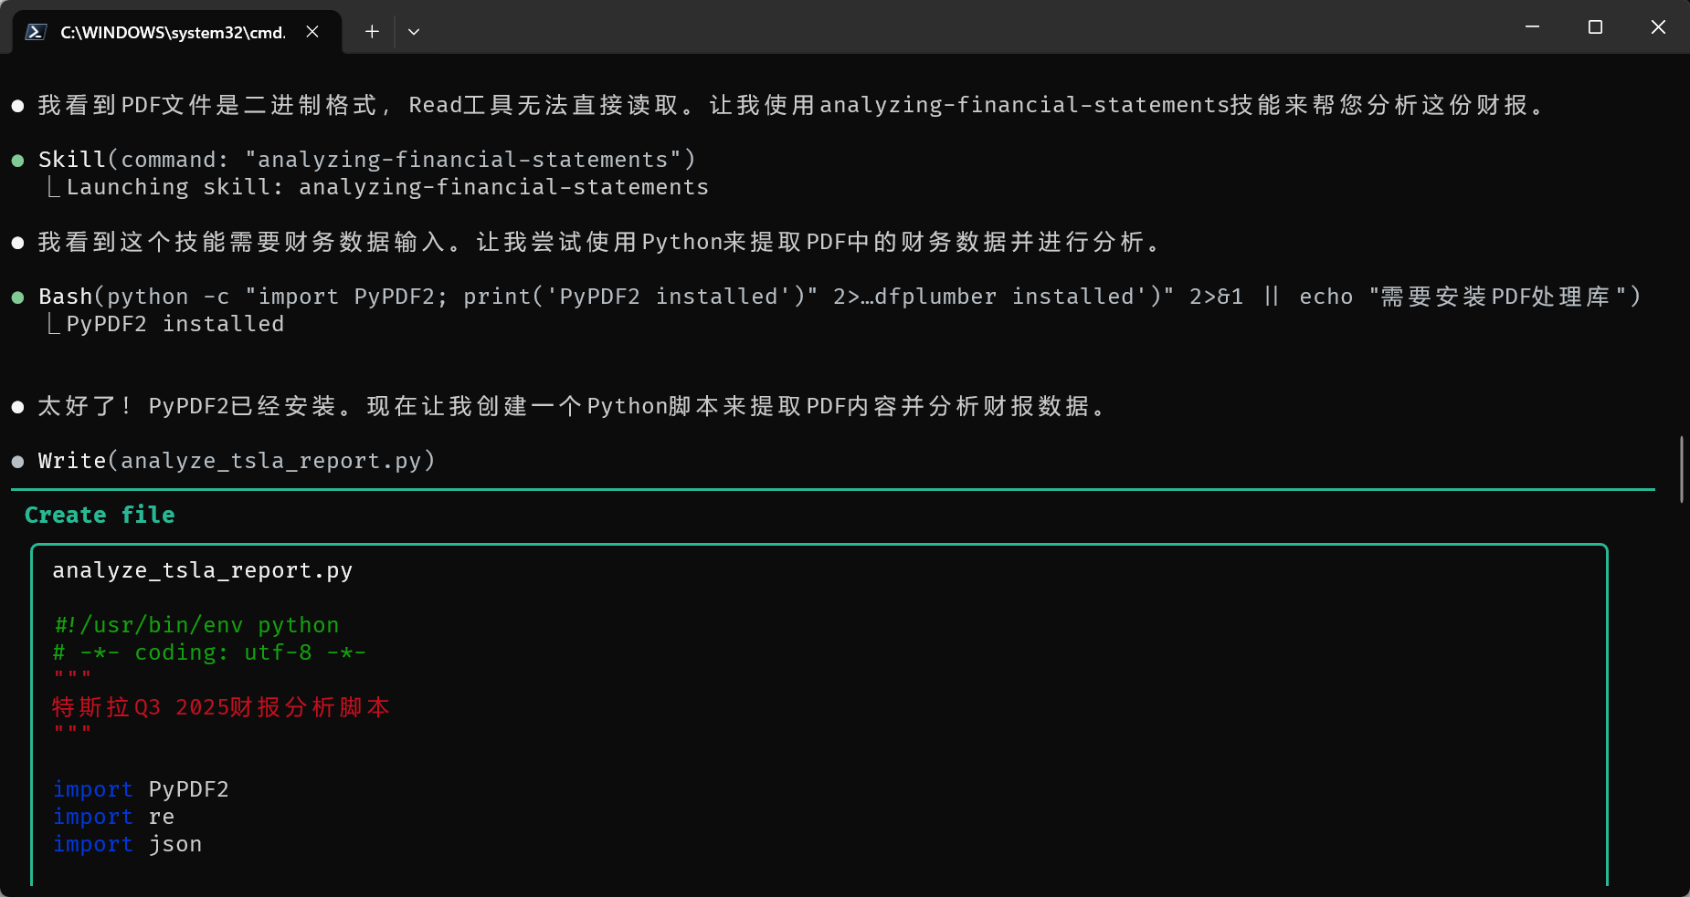Close the cmd.exe tab

pyautogui.click(x=312, y=32)
